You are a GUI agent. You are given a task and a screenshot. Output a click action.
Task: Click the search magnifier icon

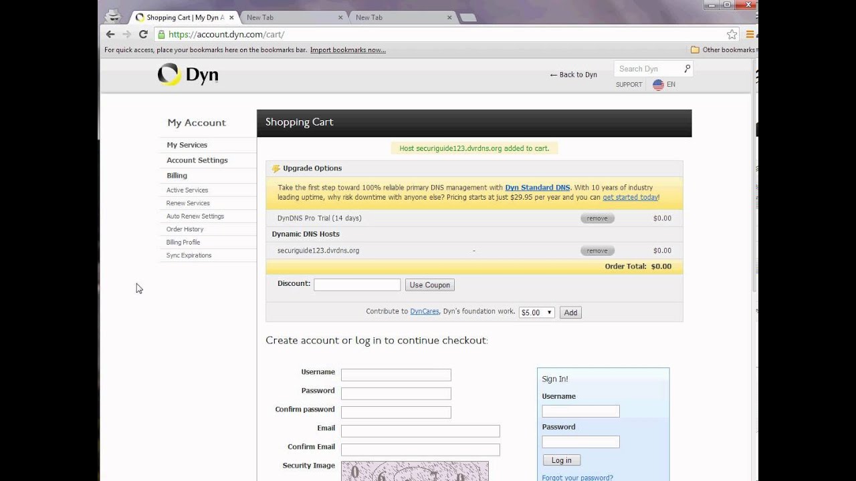coord(687,69)
